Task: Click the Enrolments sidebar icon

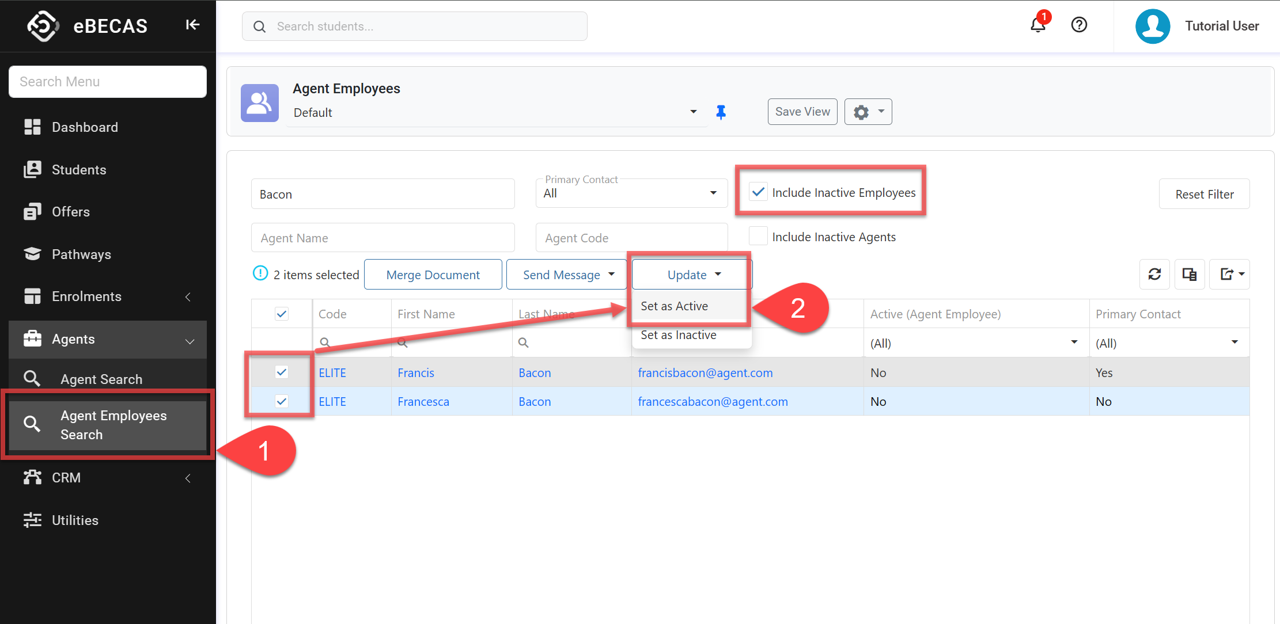Action: point(32,296)
